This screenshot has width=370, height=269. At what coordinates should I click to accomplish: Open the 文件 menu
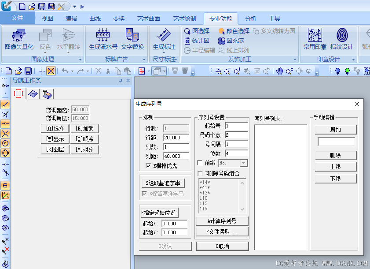pos(17,18)
